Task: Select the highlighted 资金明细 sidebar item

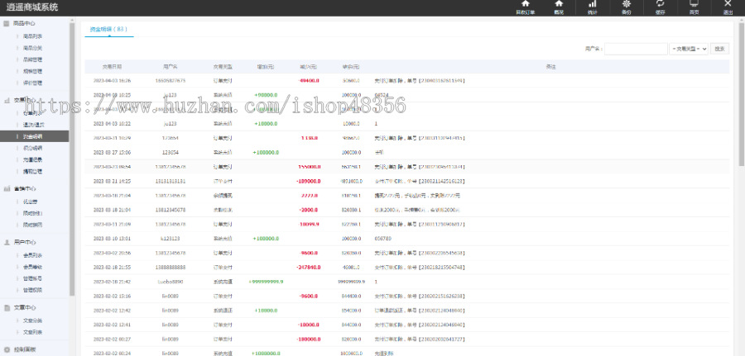Action: pyautogui.click(x=34, y=136)
